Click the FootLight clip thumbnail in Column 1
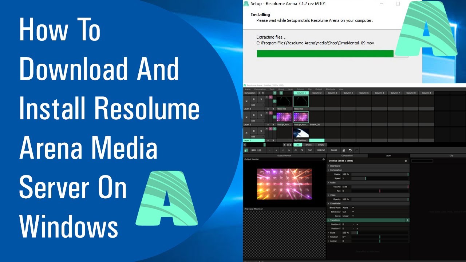The height and width of the screenshot is (262, 466). (301, 117)
